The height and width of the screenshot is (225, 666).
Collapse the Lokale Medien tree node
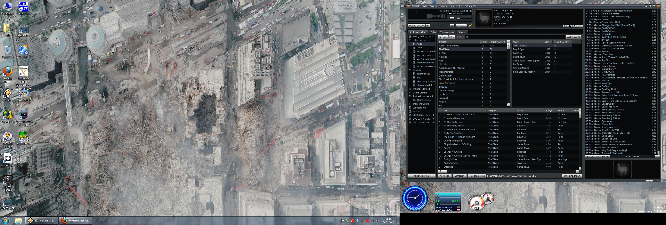410,40
